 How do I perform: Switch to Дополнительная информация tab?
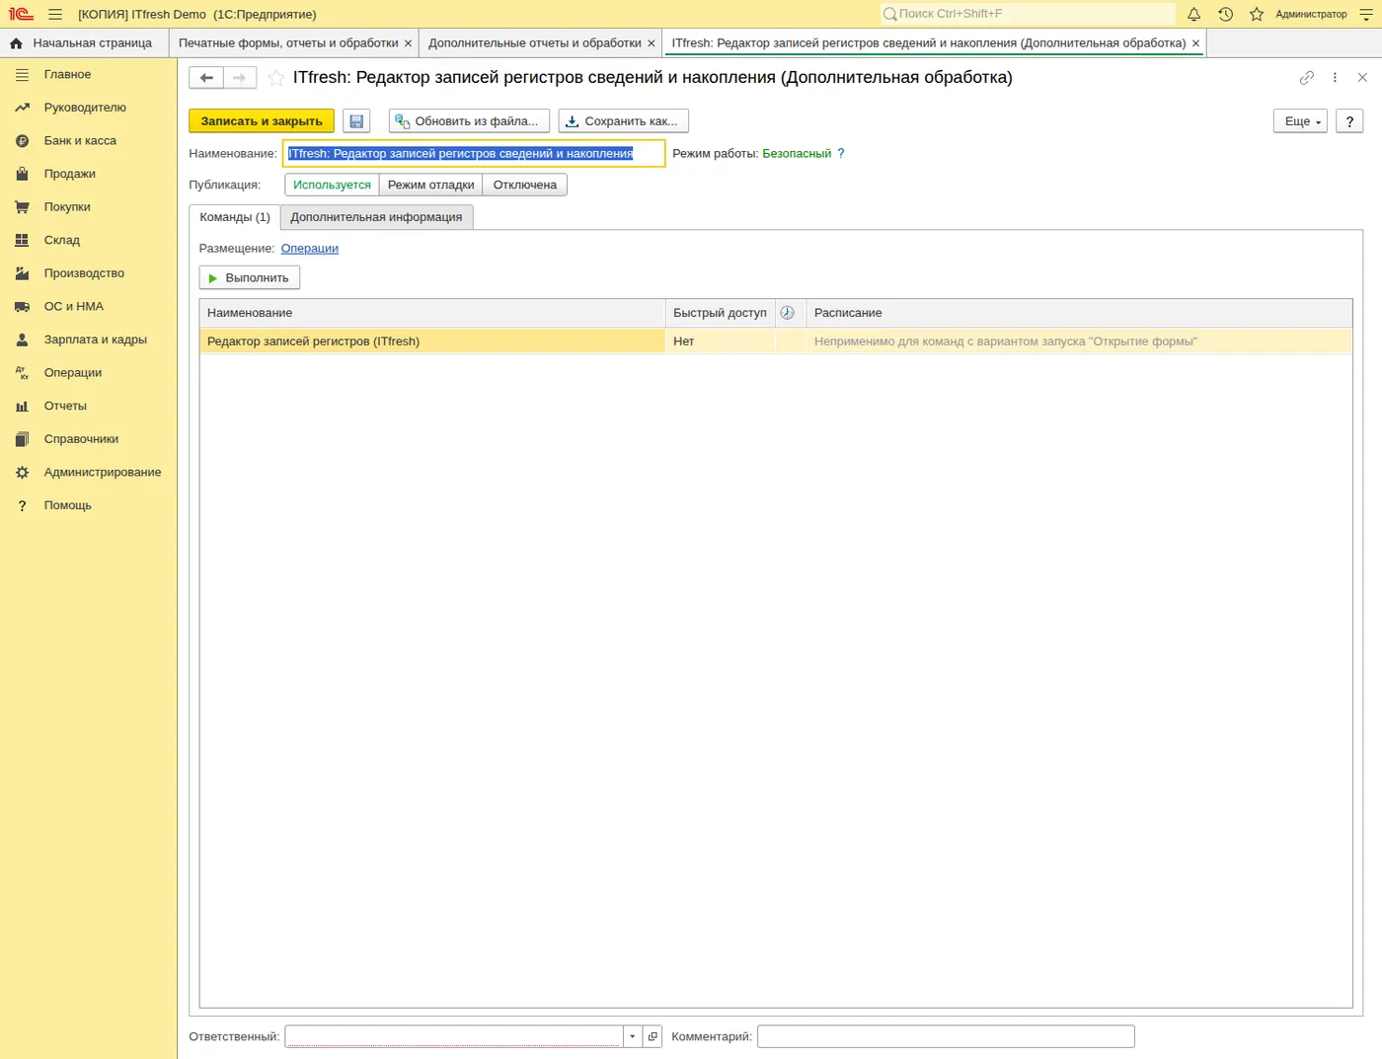pyautogui.click(x=376, y=217)
